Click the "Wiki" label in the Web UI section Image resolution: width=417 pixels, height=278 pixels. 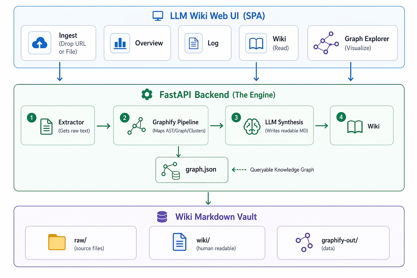click(279, 39)
